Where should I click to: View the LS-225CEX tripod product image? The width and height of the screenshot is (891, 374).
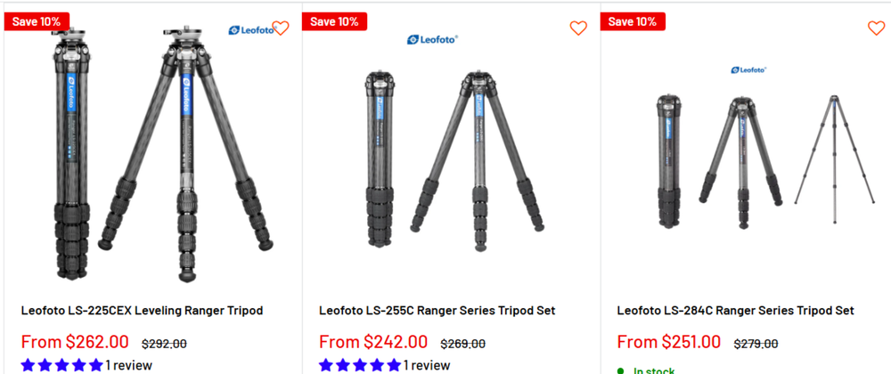[x=153, y=153]
